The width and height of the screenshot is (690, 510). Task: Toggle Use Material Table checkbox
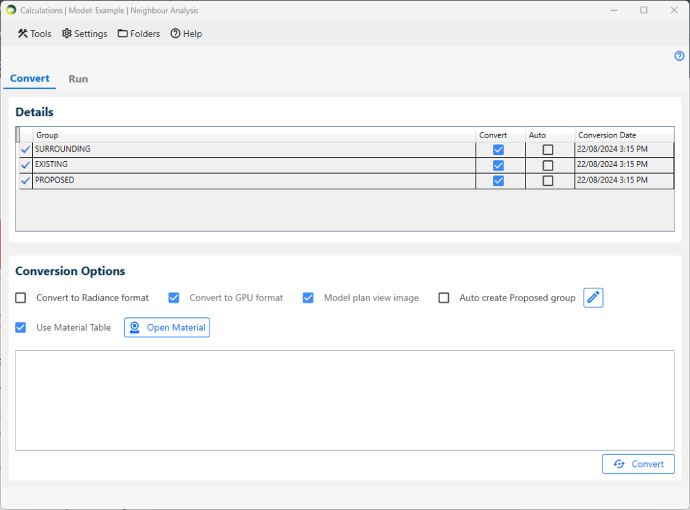[x=21, y=327]
